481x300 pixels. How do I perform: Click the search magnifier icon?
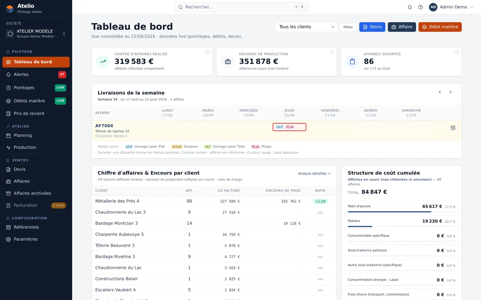coord(180,7)
